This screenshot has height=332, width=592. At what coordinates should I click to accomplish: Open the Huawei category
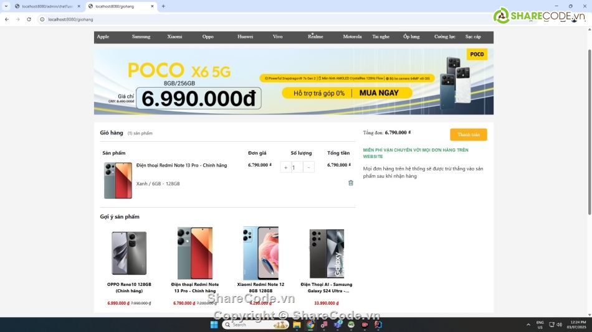pos(245,37)
